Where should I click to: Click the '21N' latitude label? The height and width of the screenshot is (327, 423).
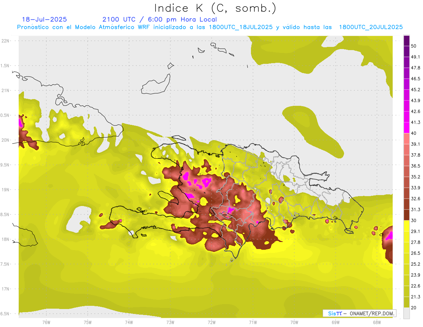point(5,90)
